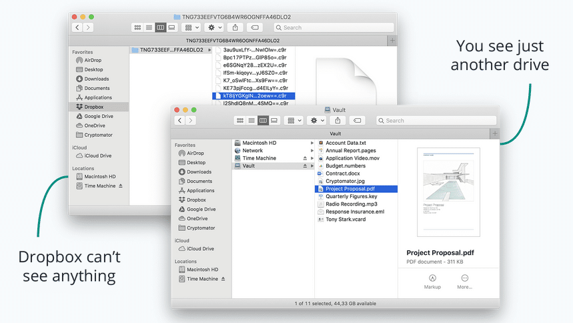
Task: Click Edit Tags button in Vault window
Action: click(357, 120)
